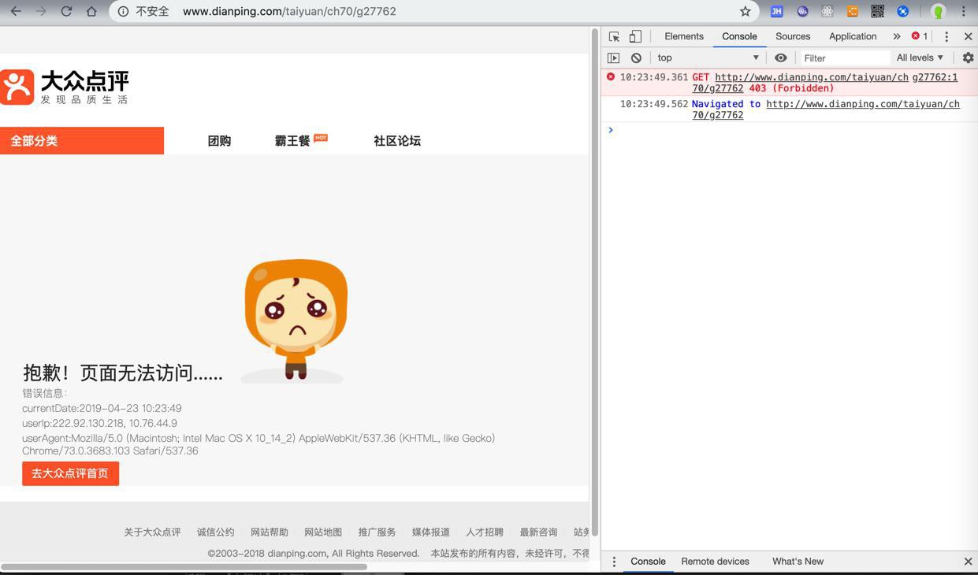
Task: Open the DevTools customize three-dot menu
Action: 946,36
